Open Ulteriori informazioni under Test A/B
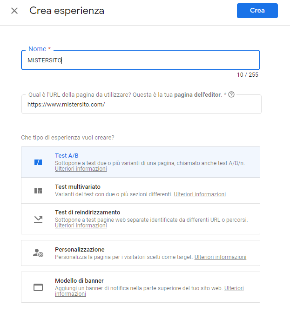 81,169
